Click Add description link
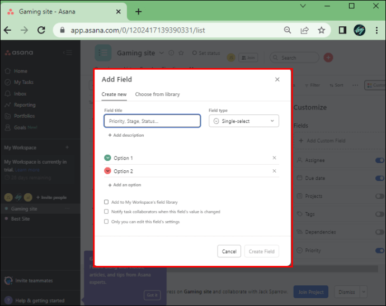Image resolution: width=386 pixels, height=306 pixels. pos(126,135)
